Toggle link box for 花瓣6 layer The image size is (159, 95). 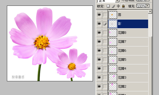(105, 51)
